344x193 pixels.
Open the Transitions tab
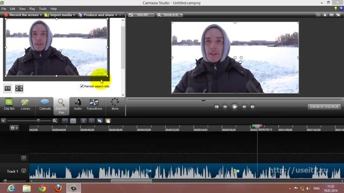click(x=94, y=105)
